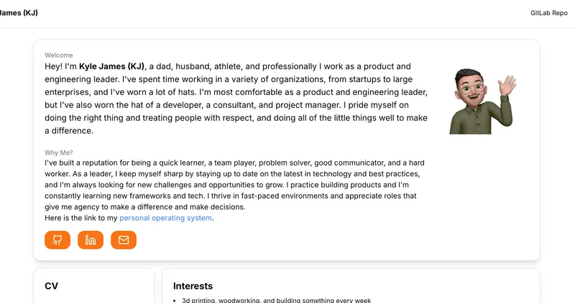
Task: Follow the personal operating system link
Action: (166, 218)
